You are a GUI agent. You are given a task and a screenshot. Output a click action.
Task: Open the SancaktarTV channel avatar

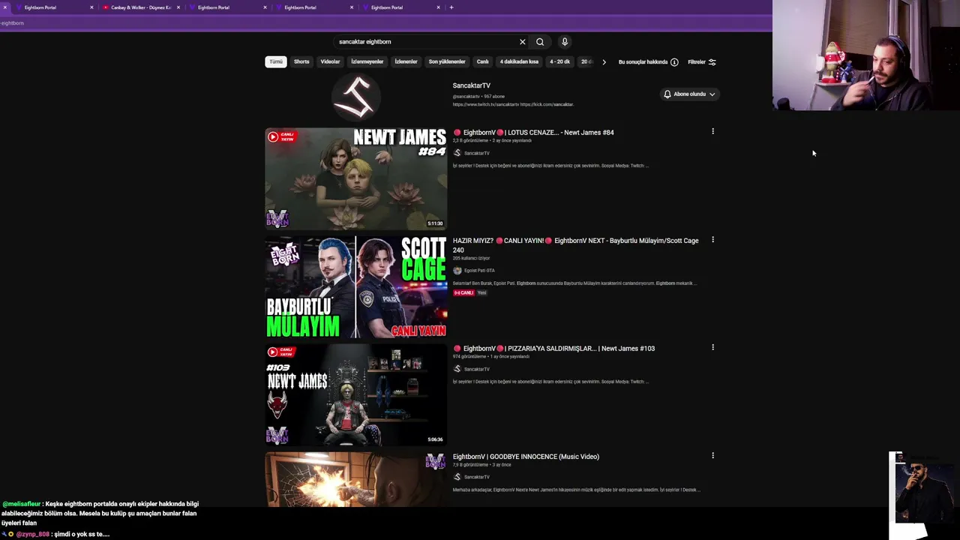356,98
